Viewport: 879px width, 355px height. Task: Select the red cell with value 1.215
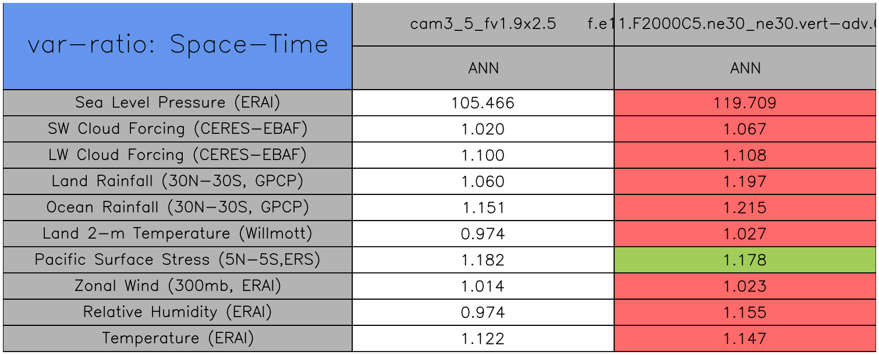(745, 208)
